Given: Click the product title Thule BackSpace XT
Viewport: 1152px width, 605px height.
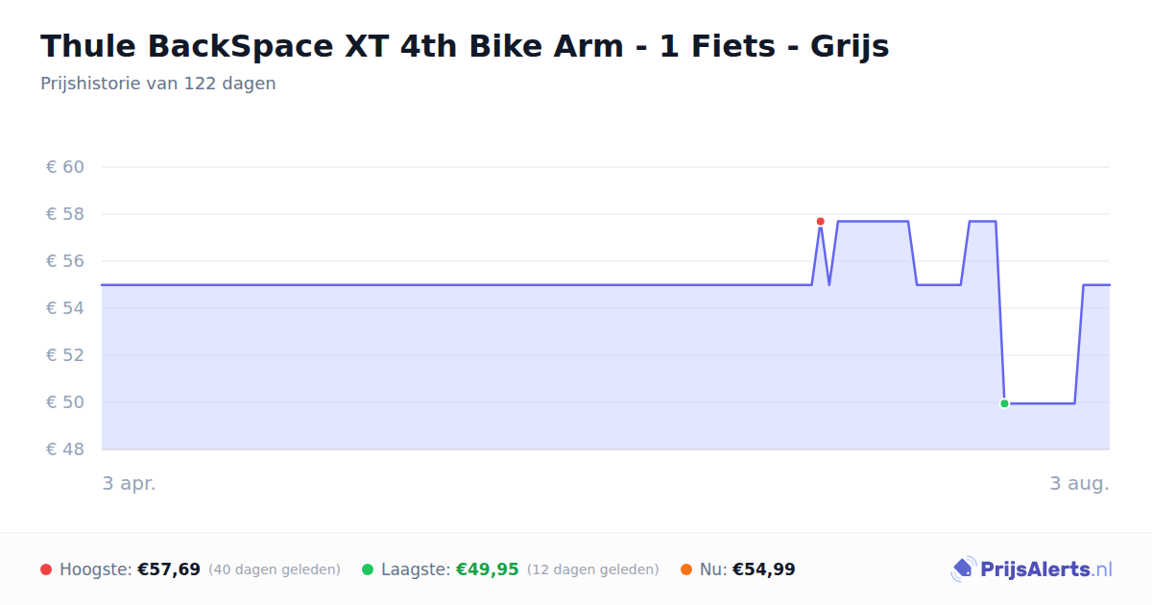Looking at the screenshot, I should [465, 46].
